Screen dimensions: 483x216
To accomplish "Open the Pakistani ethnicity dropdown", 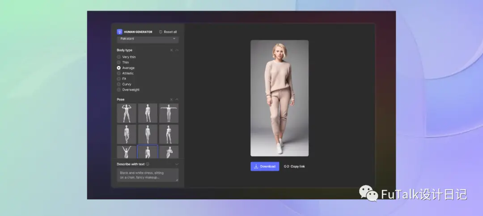I will click(x=148, y=39).
